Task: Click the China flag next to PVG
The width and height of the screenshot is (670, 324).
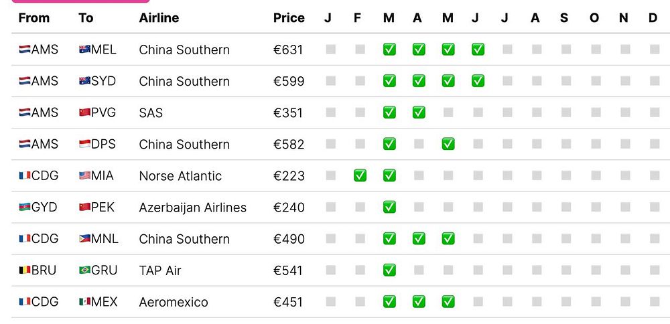Action: 84,112
